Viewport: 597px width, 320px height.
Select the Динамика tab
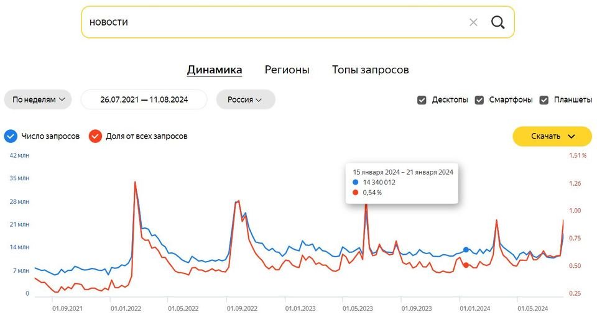[x=215, y=70]
